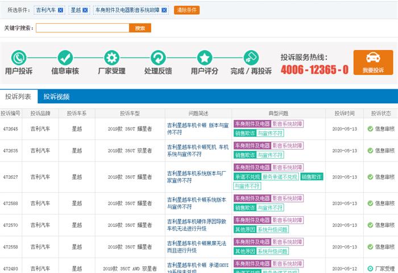Screen dimensions: 398x273
Task: Click the status check icon in row 472645
Action: click(370, 129)
